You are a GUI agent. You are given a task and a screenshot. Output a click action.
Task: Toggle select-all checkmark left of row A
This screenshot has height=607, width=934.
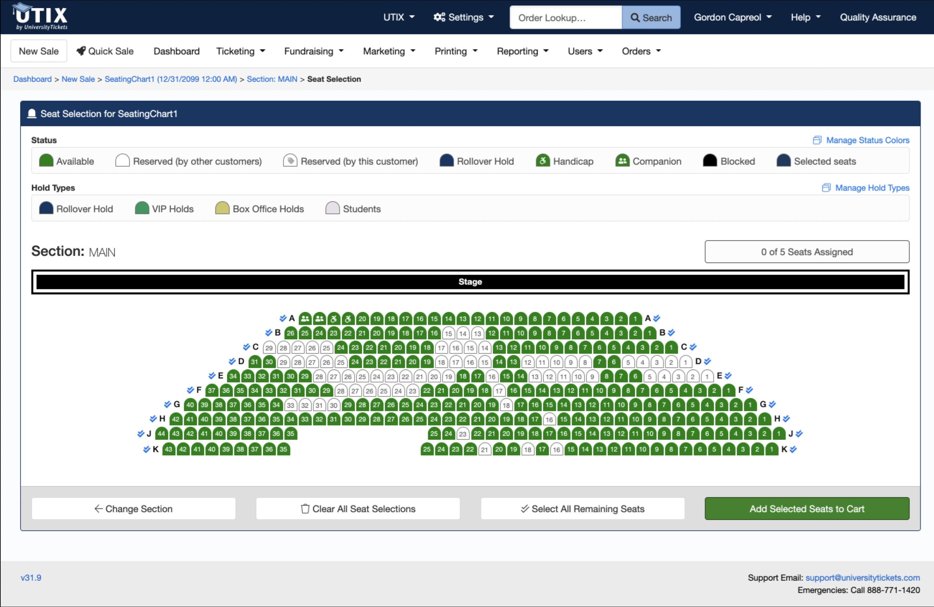283,318
